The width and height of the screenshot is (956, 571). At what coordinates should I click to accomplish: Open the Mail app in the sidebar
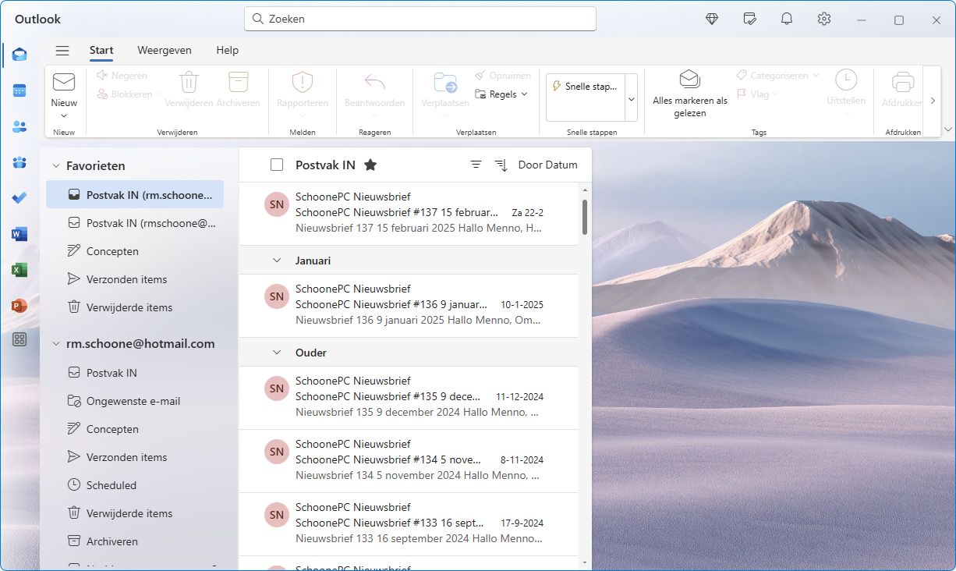19,55
